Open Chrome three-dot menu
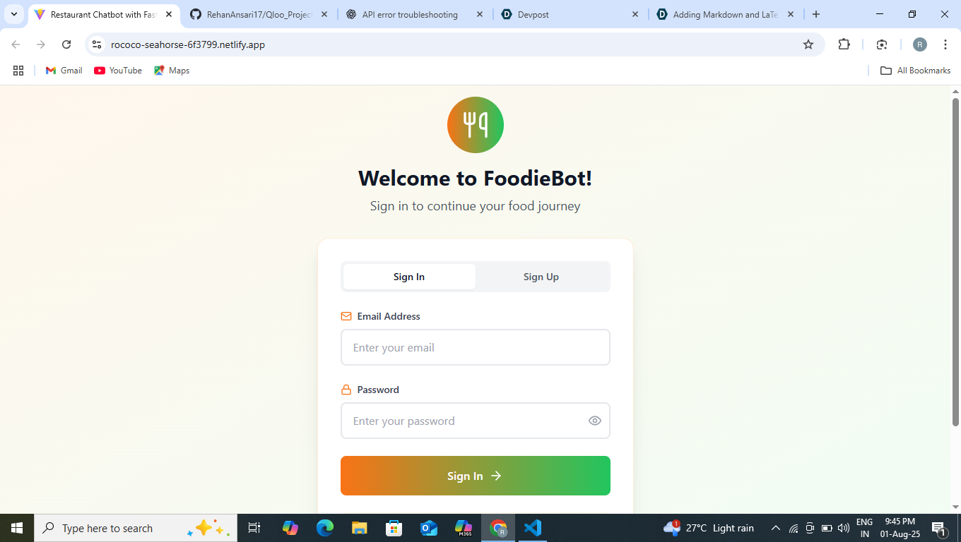The image size is (961, 542). 945,44
